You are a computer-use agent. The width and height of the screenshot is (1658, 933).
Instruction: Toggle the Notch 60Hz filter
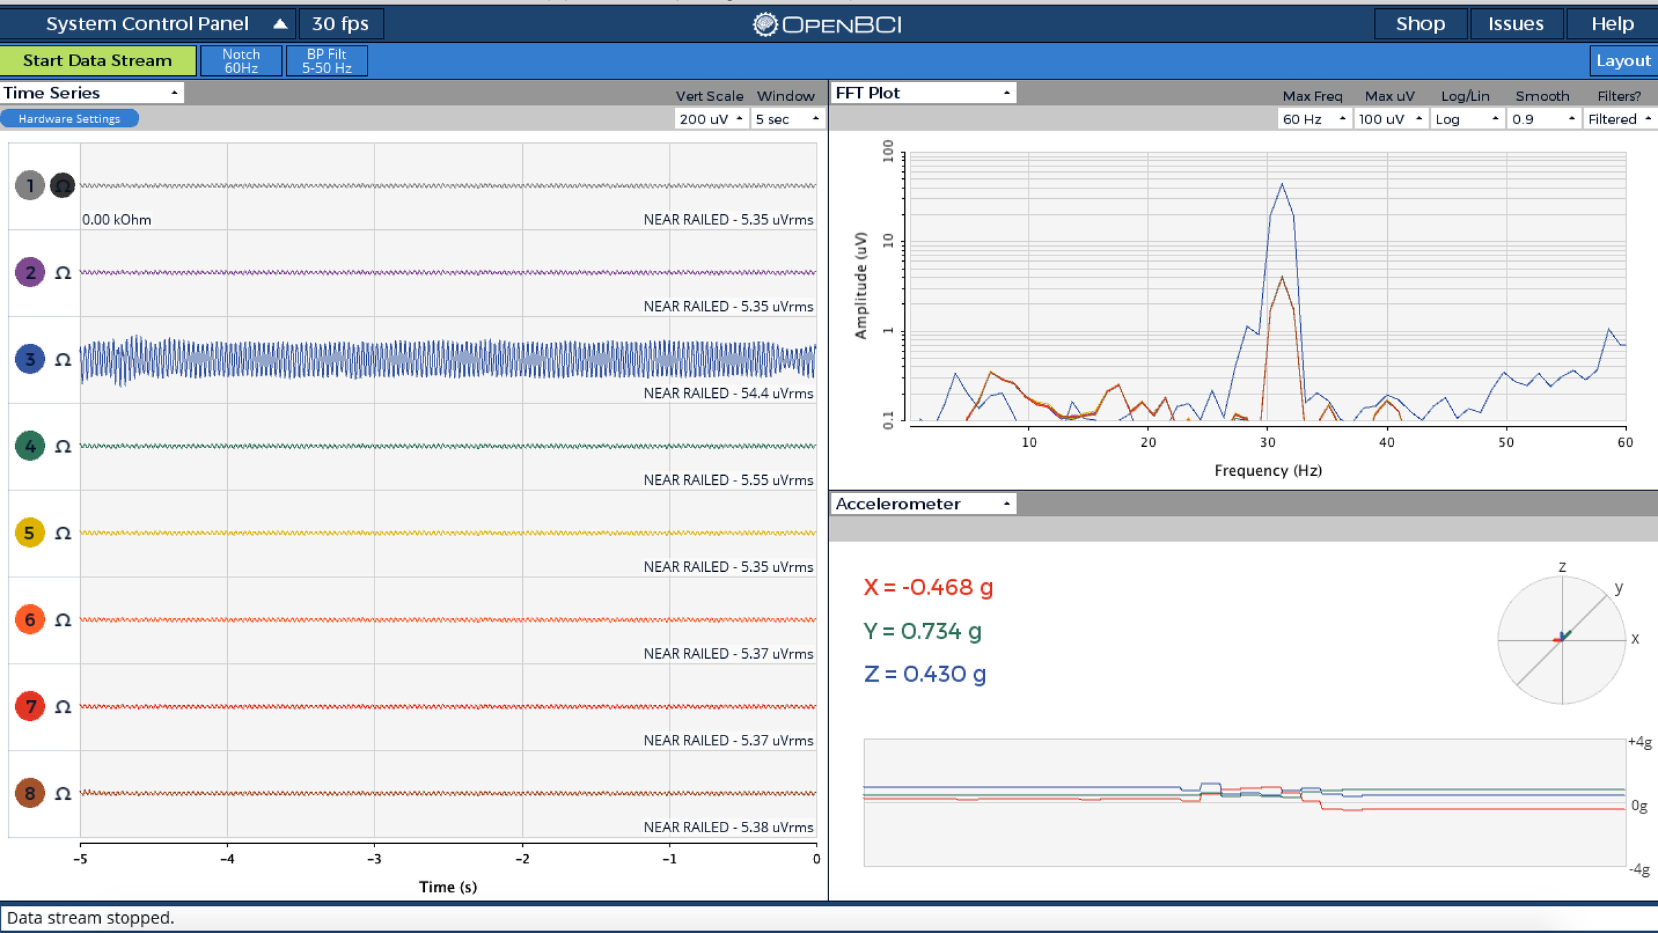[x=240, y=60]
